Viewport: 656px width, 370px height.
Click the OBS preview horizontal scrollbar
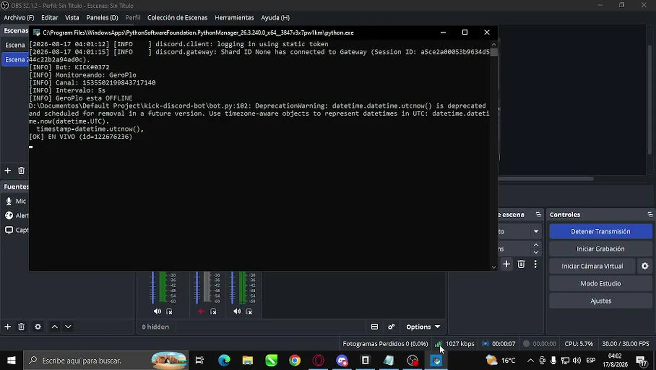tap(546, 179)
